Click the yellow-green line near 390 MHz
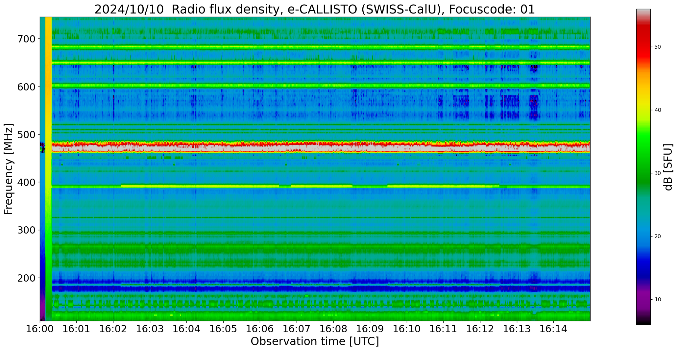 tap(321, 186)
